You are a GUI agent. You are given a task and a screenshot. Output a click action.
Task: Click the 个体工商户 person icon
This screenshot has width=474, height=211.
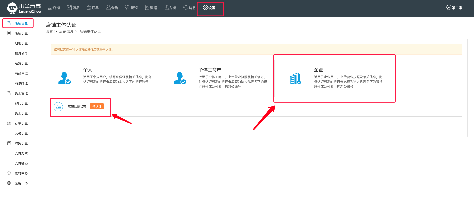click(x=180, y=78)
